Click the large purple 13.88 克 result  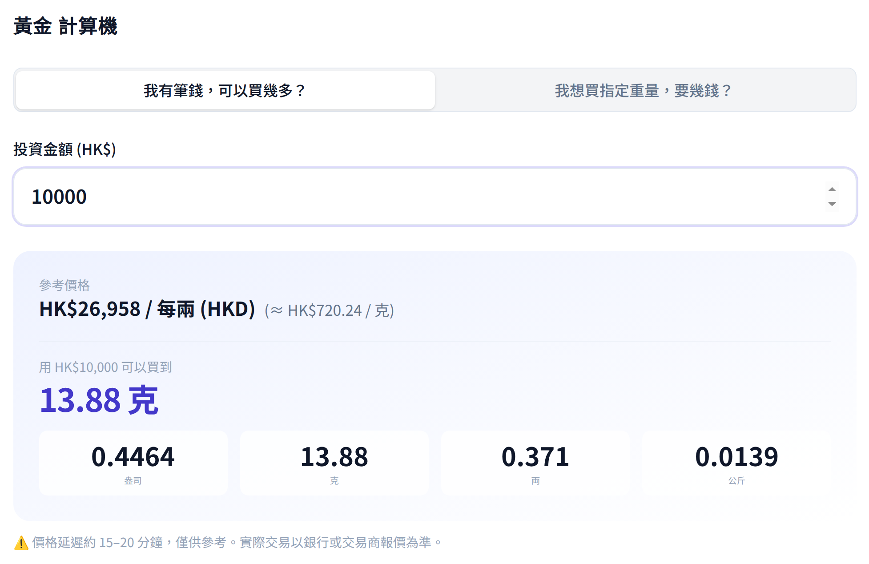tap(99, 400)
